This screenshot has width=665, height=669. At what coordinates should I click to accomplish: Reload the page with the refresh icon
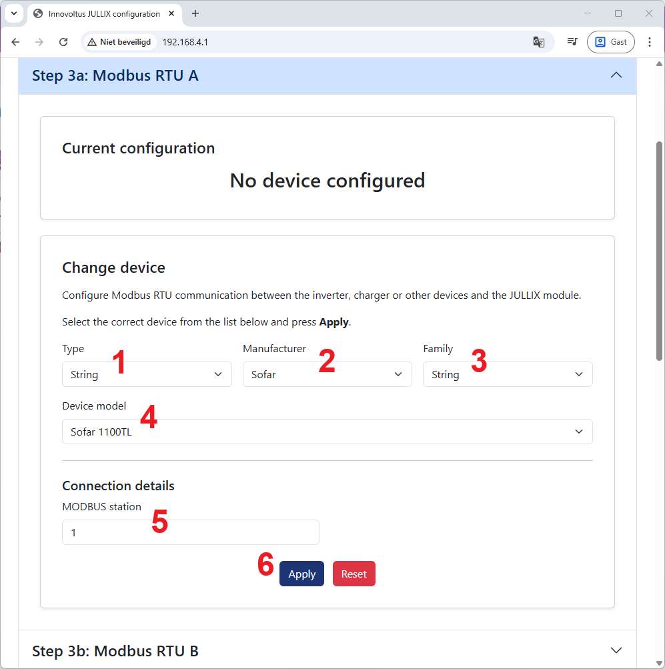click(x=63, y=42)
